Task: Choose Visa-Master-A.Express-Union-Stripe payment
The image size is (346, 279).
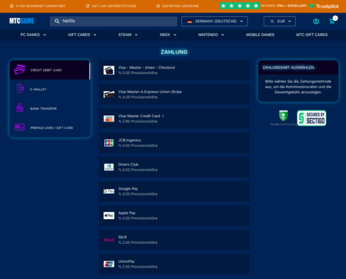Action: [x=174, y=94]
